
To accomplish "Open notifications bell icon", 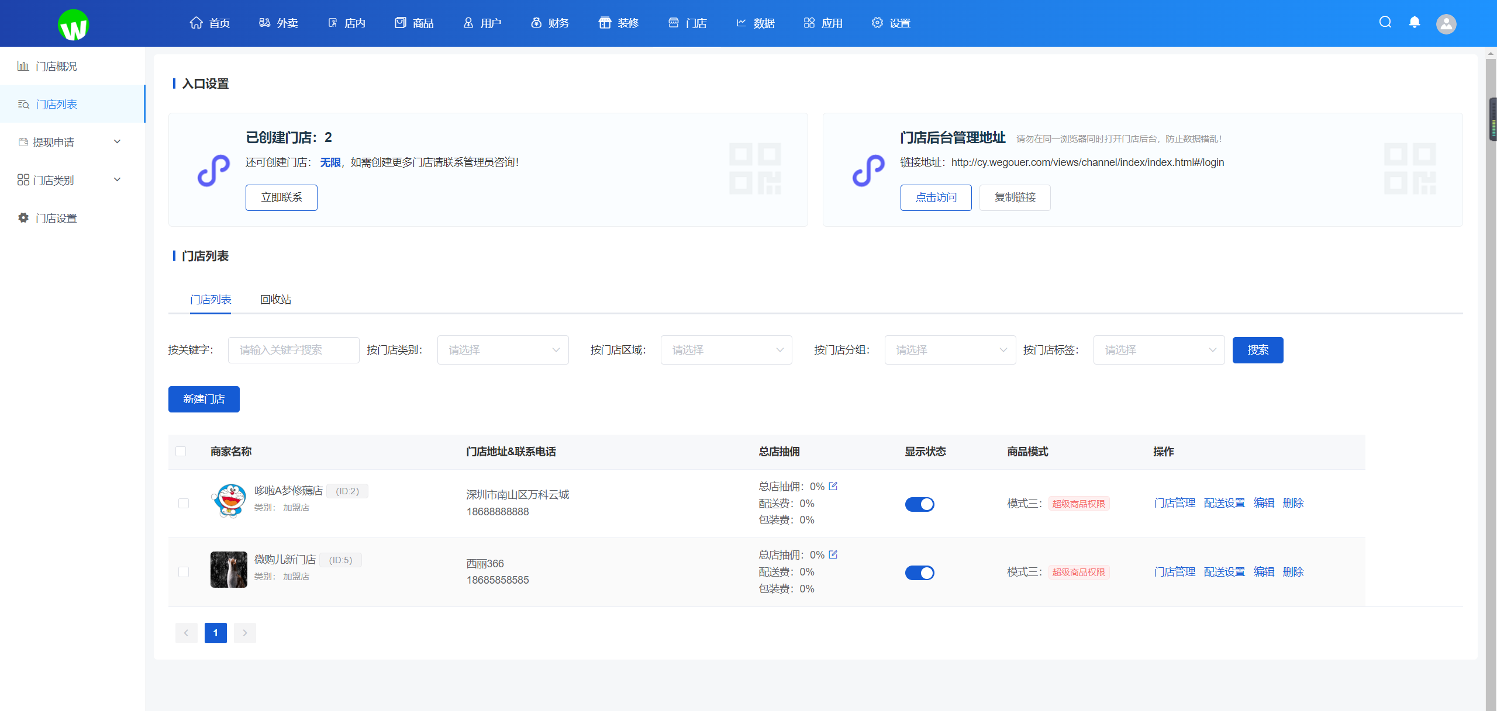I will [x=1414, y=22].
